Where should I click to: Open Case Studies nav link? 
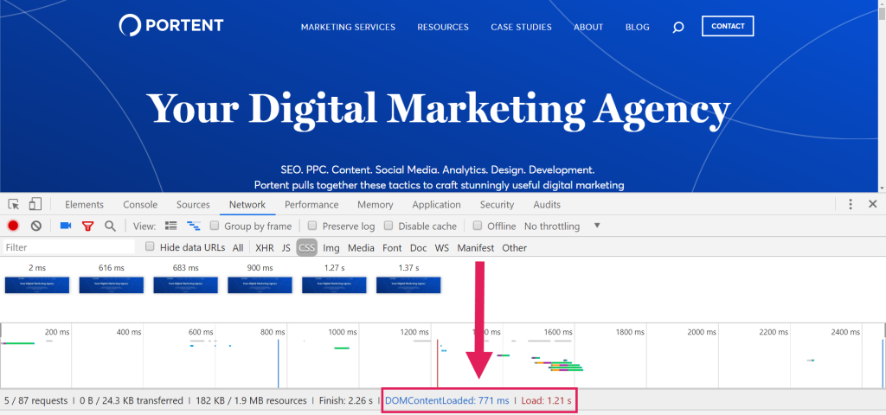(x=521, y=27)
